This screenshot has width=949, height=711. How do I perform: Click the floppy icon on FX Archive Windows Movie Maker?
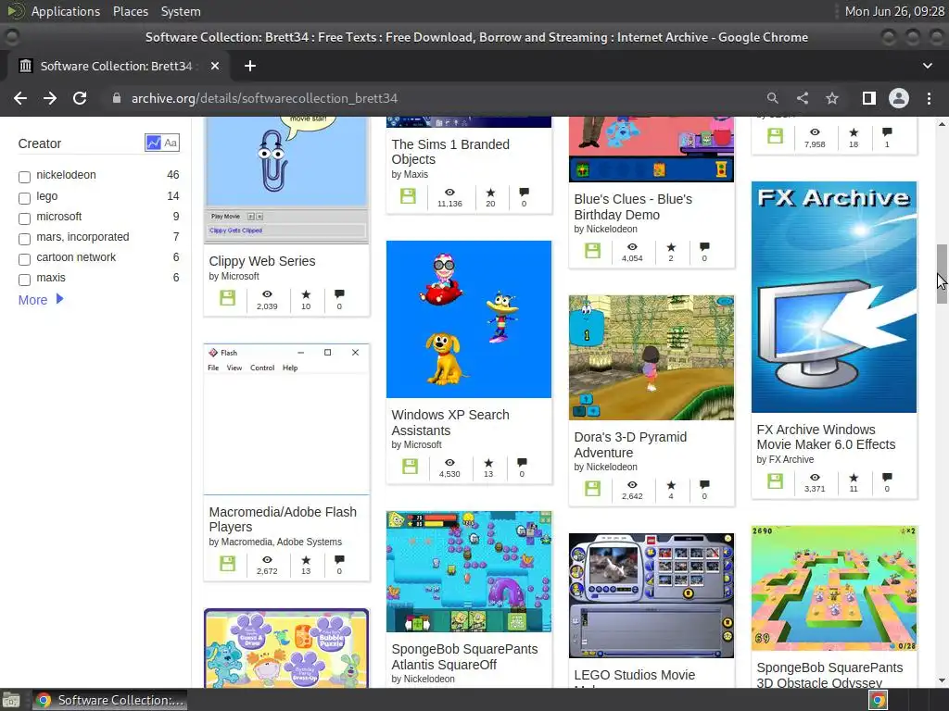[776, 481]
